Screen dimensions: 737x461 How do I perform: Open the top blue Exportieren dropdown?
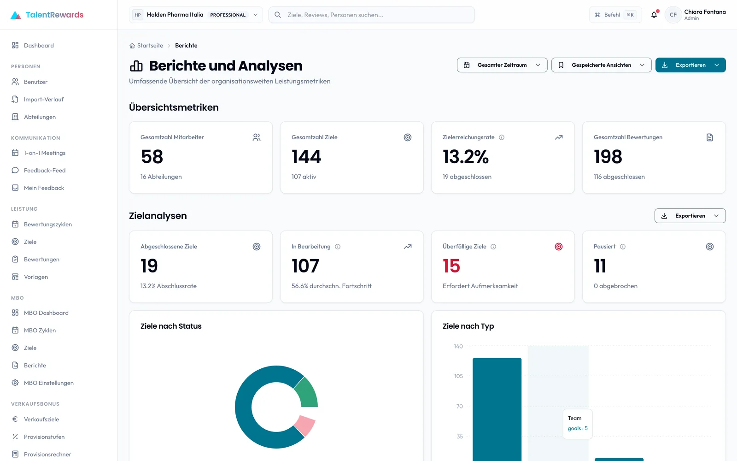coord(690,65)
